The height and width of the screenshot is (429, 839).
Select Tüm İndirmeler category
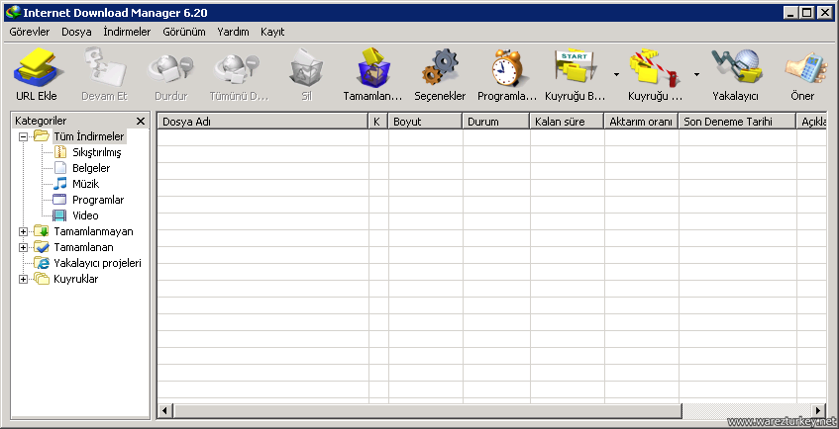pyautogui.click(x=89, y=136)
